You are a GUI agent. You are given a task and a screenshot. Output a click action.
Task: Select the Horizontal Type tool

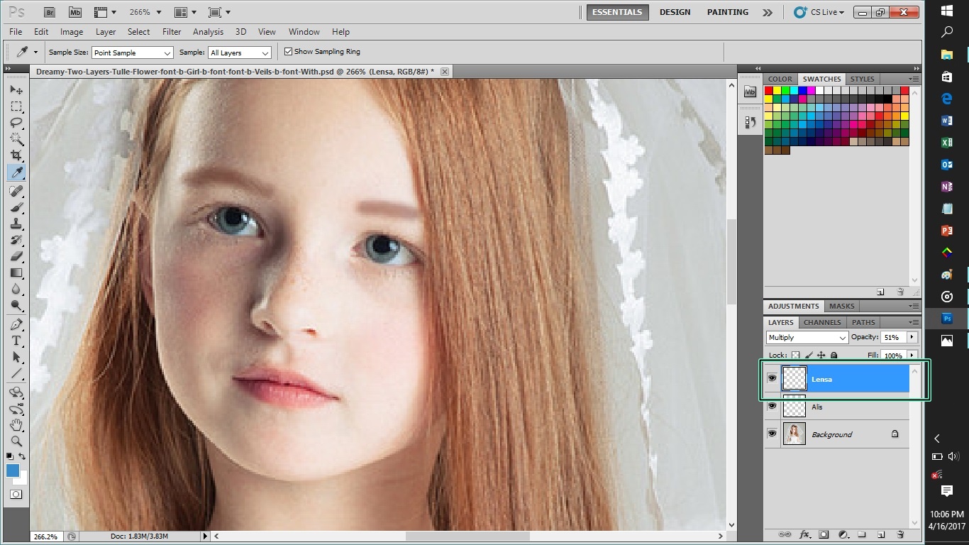(x=16, y=341)
